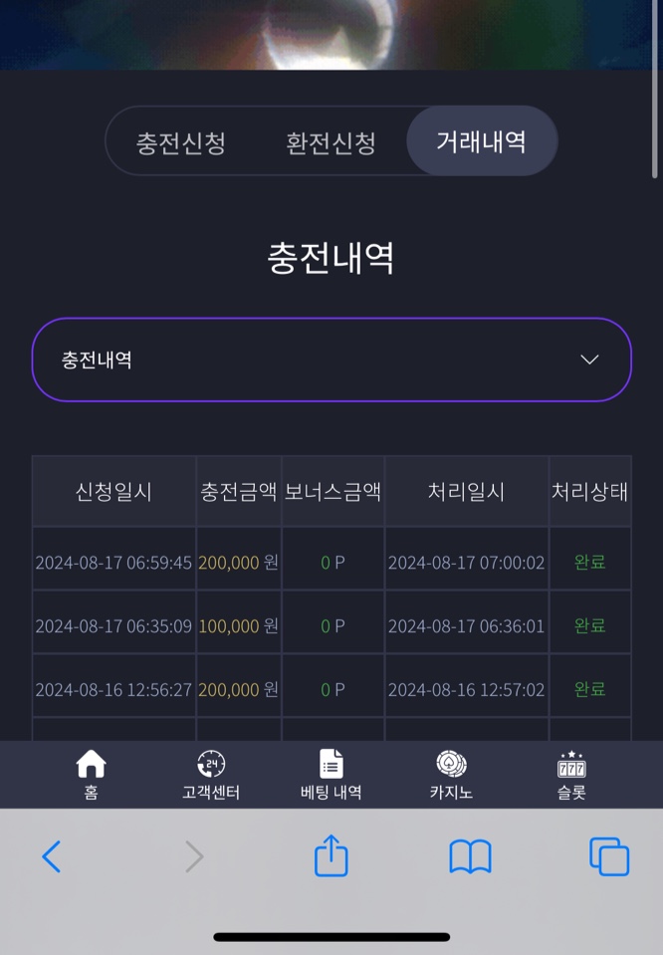Click 완료 status in 100,000 원 row
The height and width of the screenshot is (955, 663).
tap(589, 625)
